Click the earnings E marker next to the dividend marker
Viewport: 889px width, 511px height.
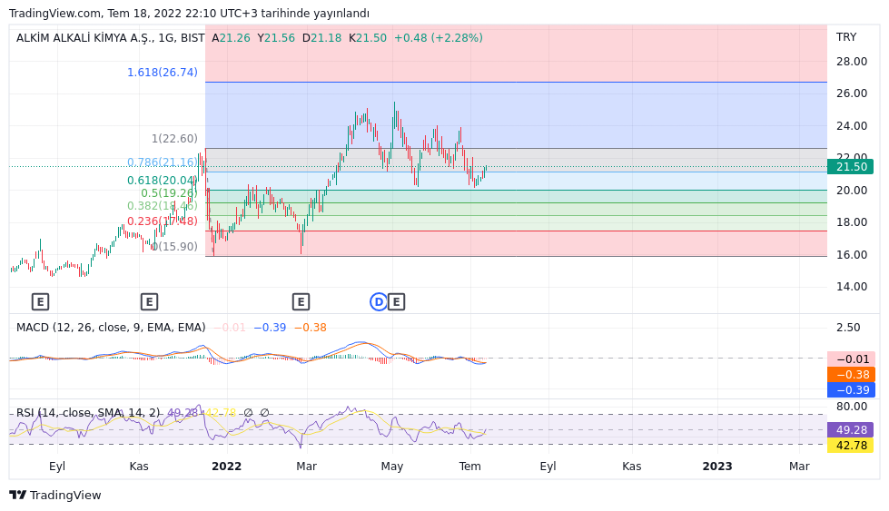(x=396, y=302)
